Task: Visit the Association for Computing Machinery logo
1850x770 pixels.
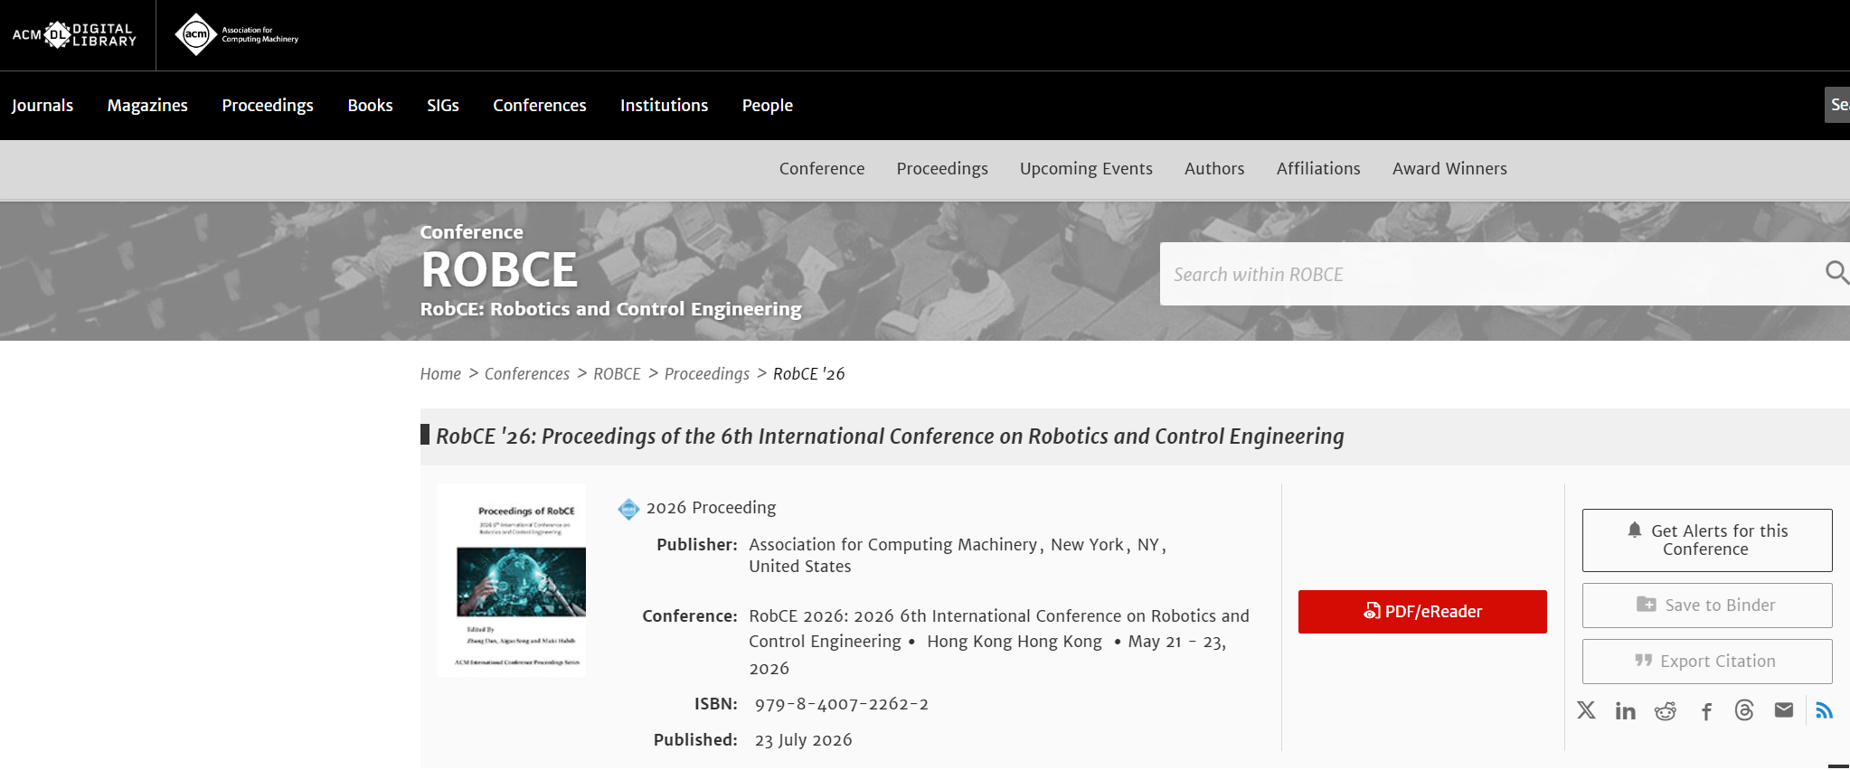Action: (x=237, y=35)
